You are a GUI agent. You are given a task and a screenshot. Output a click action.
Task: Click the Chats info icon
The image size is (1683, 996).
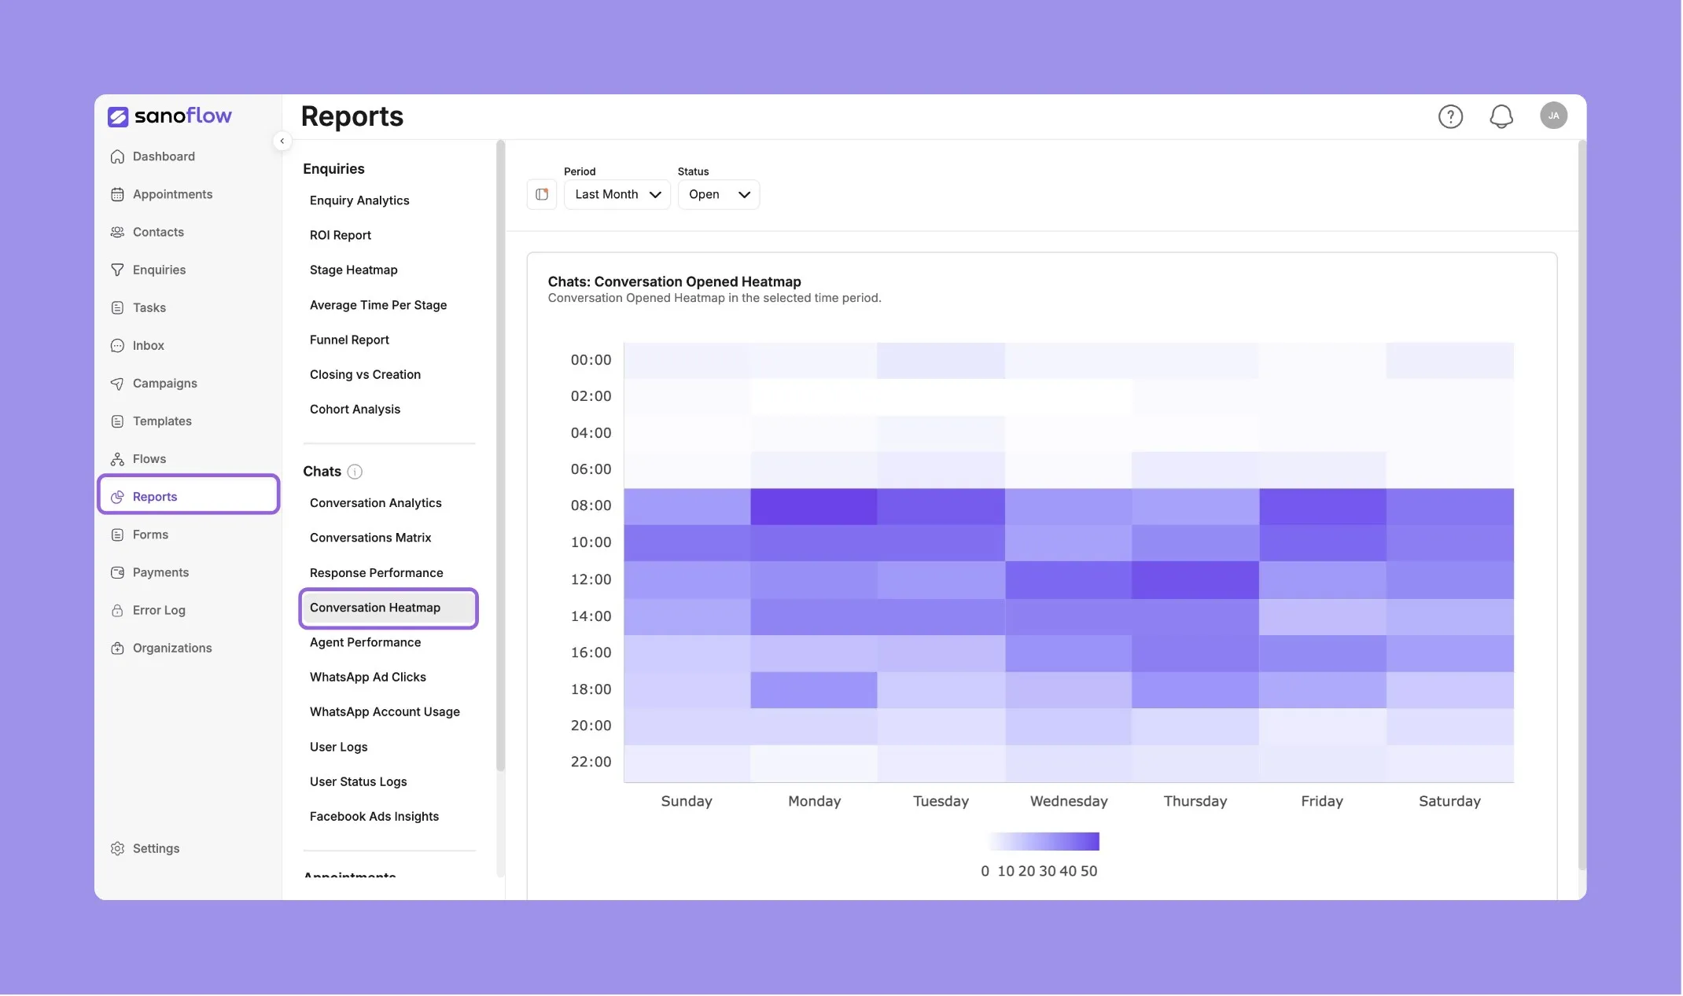tap(355, 472)
